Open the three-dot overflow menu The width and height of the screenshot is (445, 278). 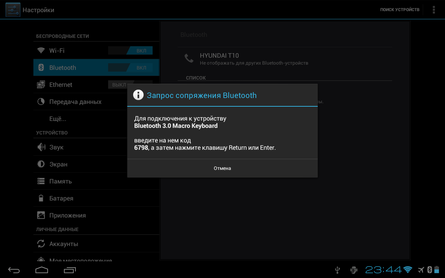434,10
